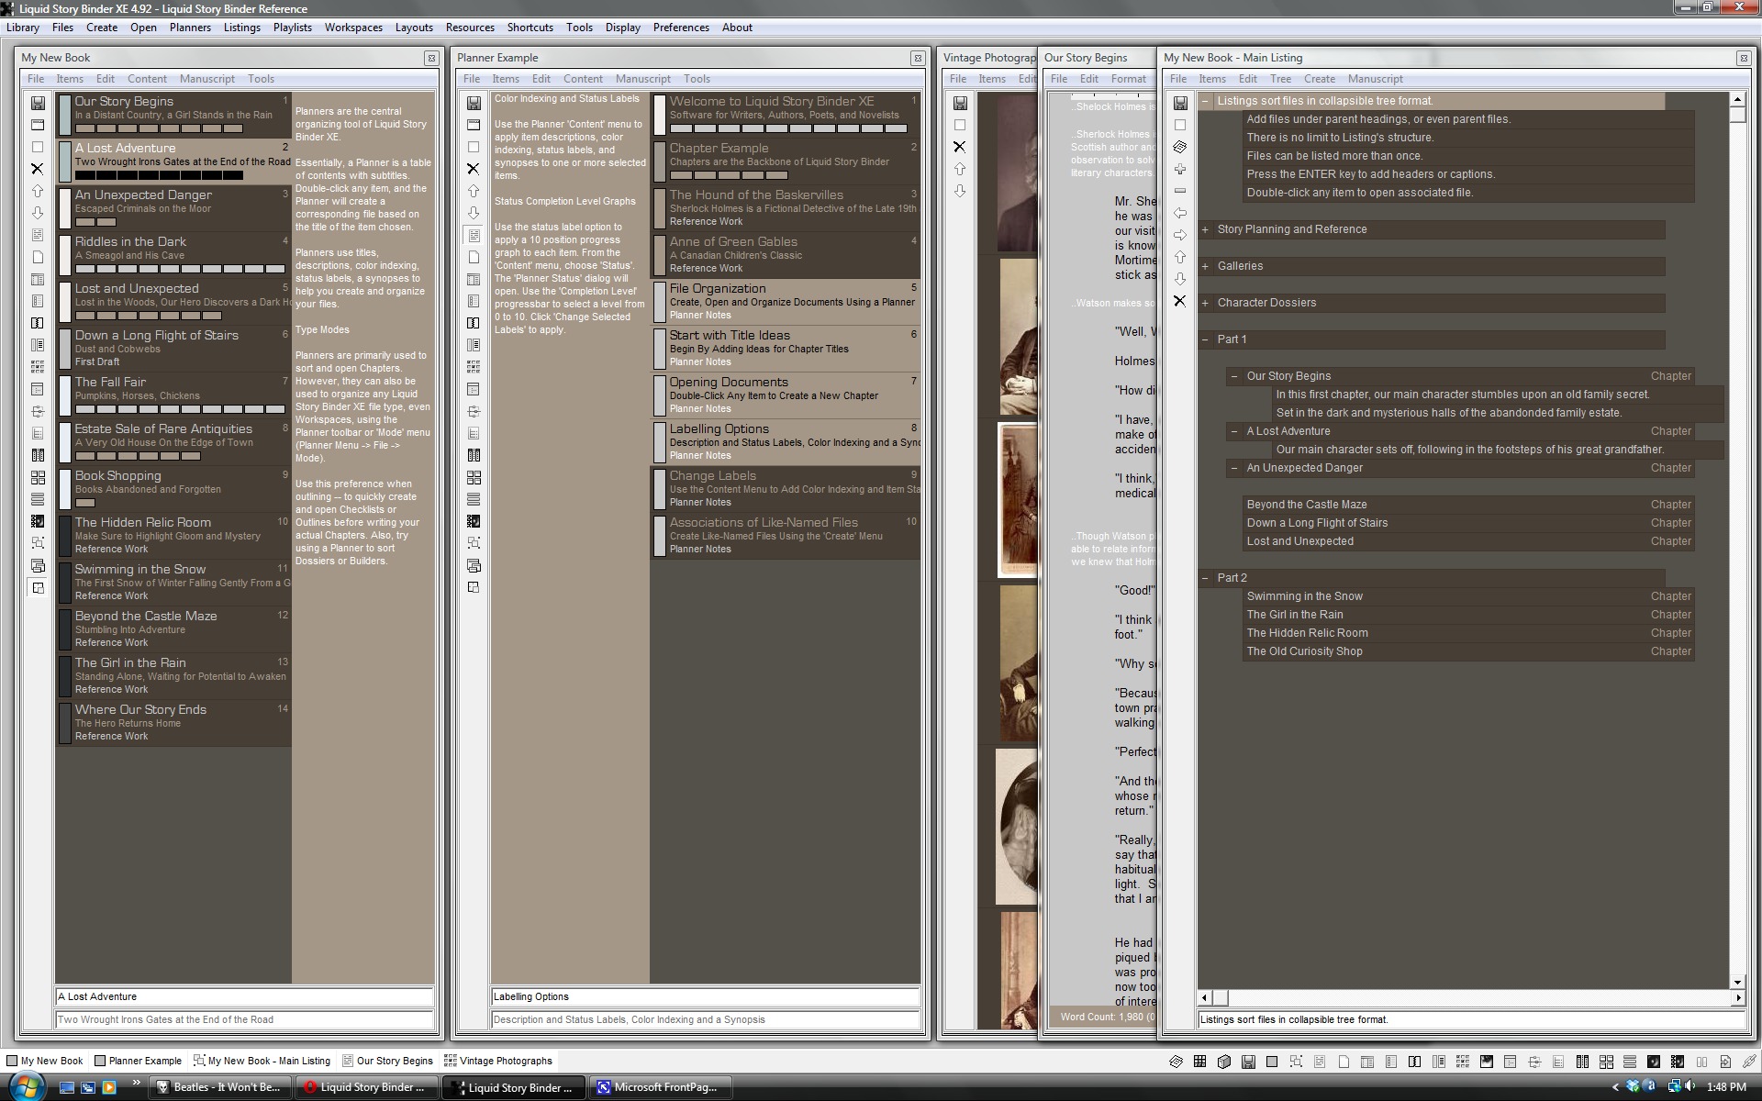Open the Planners menu in main menu bar
The height and width of the screenshot is (1101, 1762).
190,28
